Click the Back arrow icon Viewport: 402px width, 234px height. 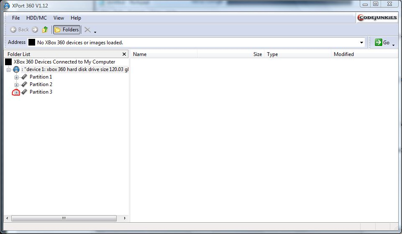(x=13, y=30)
